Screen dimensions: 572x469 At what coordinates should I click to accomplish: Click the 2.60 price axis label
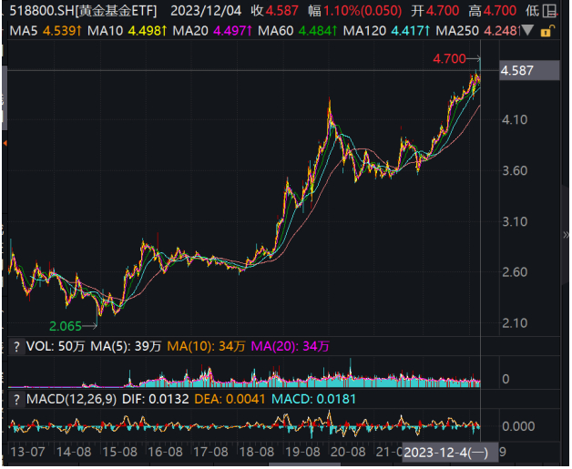point(515,272)
